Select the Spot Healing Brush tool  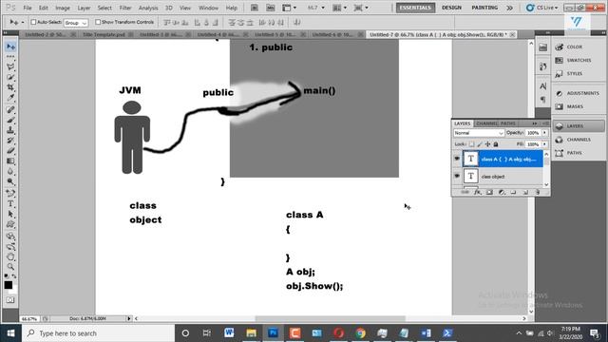[x=10, y=109]
